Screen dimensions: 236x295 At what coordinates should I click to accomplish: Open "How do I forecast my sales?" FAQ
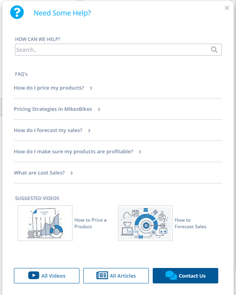pos(48,130)
